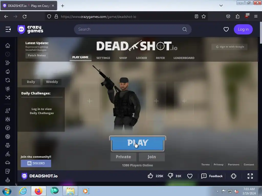Open the SHOP tab
This screenshot has height=196, width=262.
(123, 58)
